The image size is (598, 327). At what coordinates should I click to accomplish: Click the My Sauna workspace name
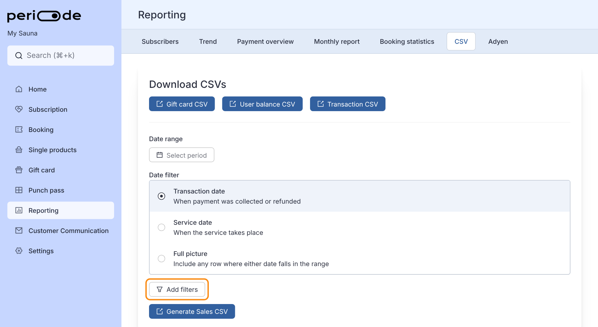point(22,33)
